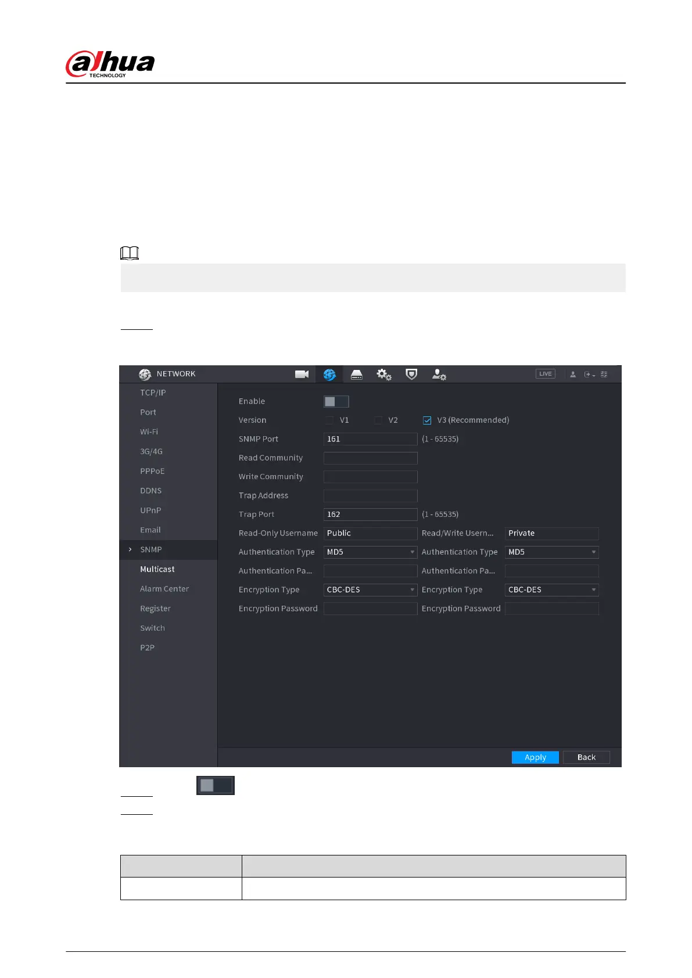Check the V1 version checkbox
Viewport: 692px width, 978px height.
click(x=329, y=420)
